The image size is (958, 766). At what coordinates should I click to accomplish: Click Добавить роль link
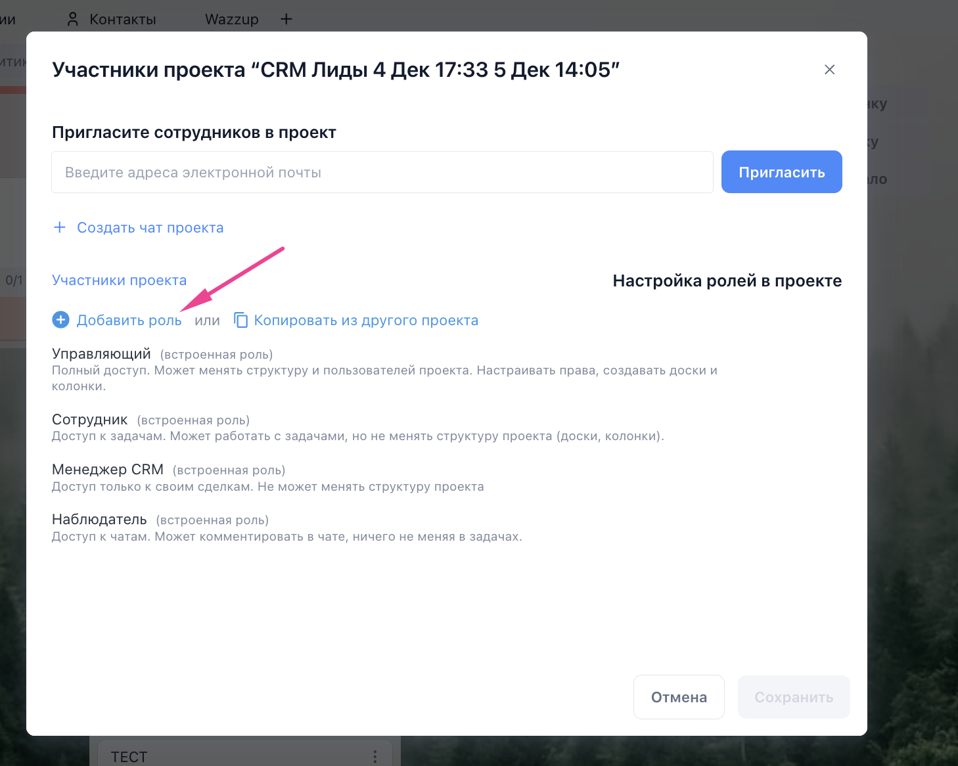point(129,321)
